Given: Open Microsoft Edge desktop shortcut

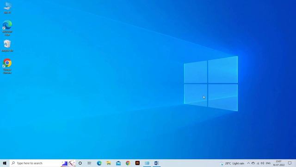Looking at the screenshot, I should pyautogui.click(x=7, y=28).
